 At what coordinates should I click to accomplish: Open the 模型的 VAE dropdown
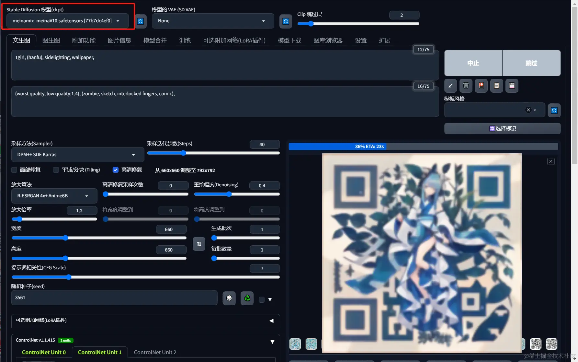tap(213, 21)
